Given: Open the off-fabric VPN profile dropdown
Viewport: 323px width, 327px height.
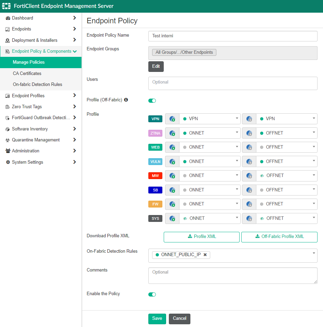Looking at the screenshot, I should 287,119.
